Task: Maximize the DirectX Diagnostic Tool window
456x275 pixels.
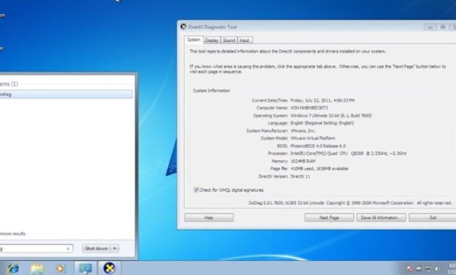Action: (x=443, y=27)
